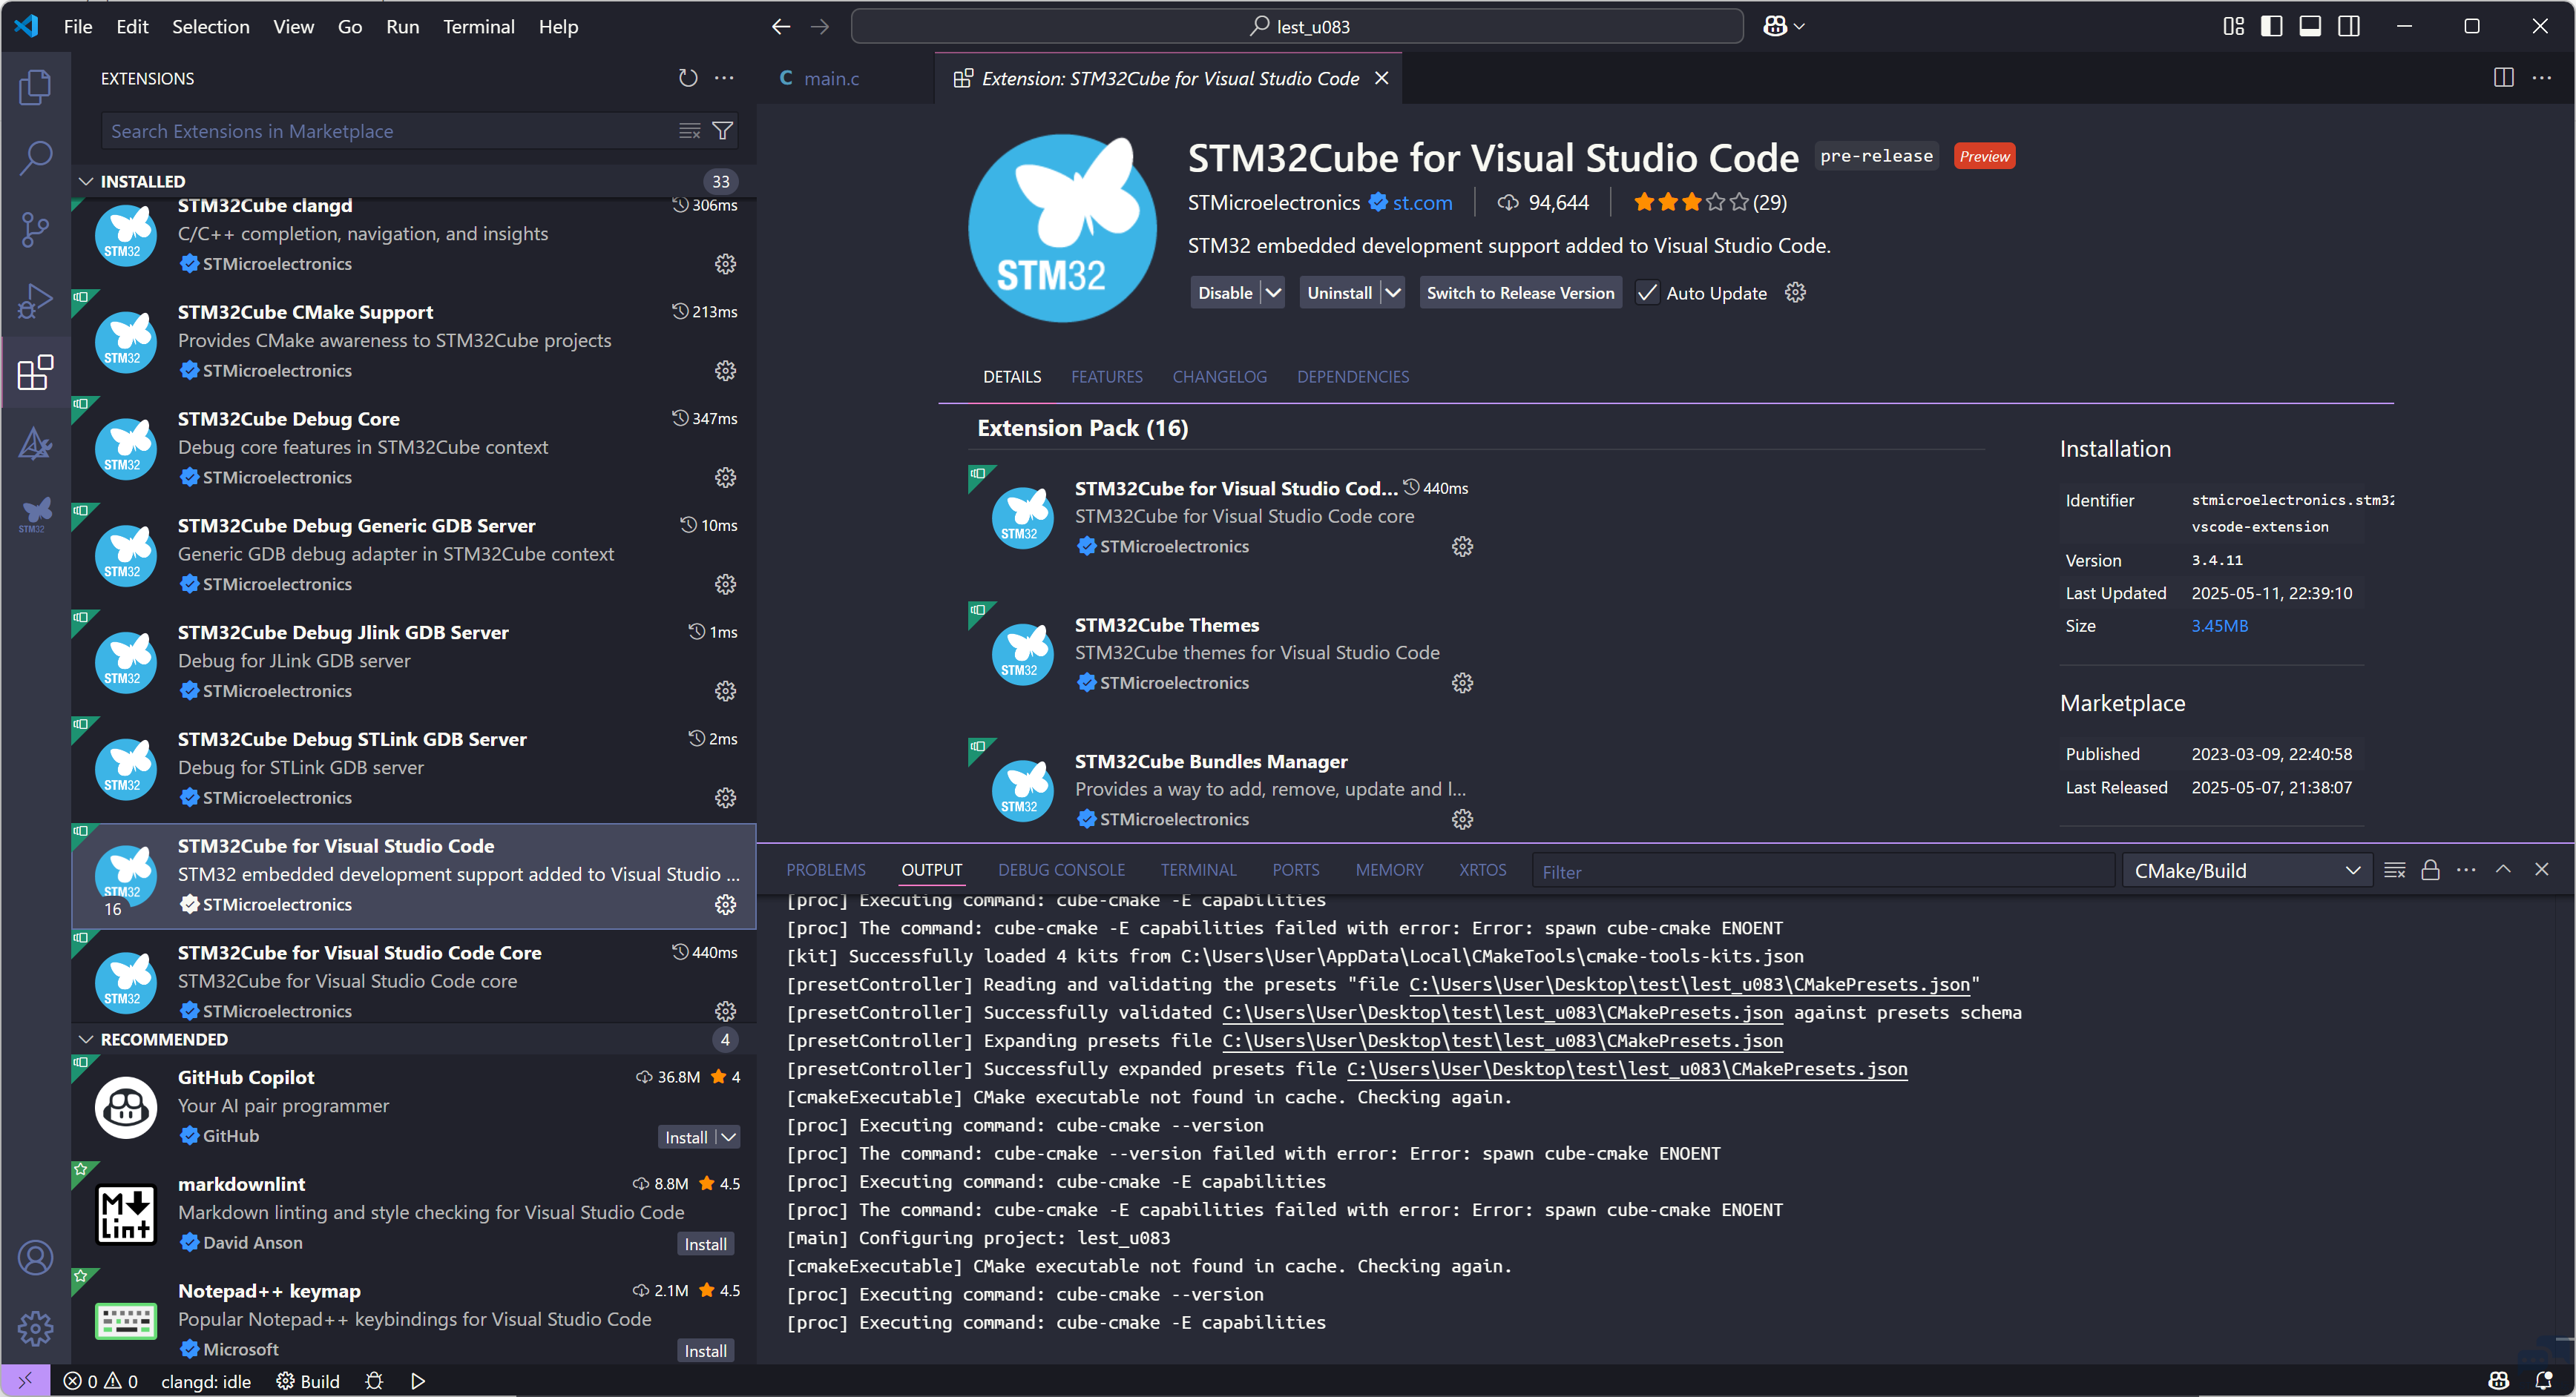Toggle primary side bar visibility
Screen dimensions: 2576x1397
click(x=2272, y=27)
